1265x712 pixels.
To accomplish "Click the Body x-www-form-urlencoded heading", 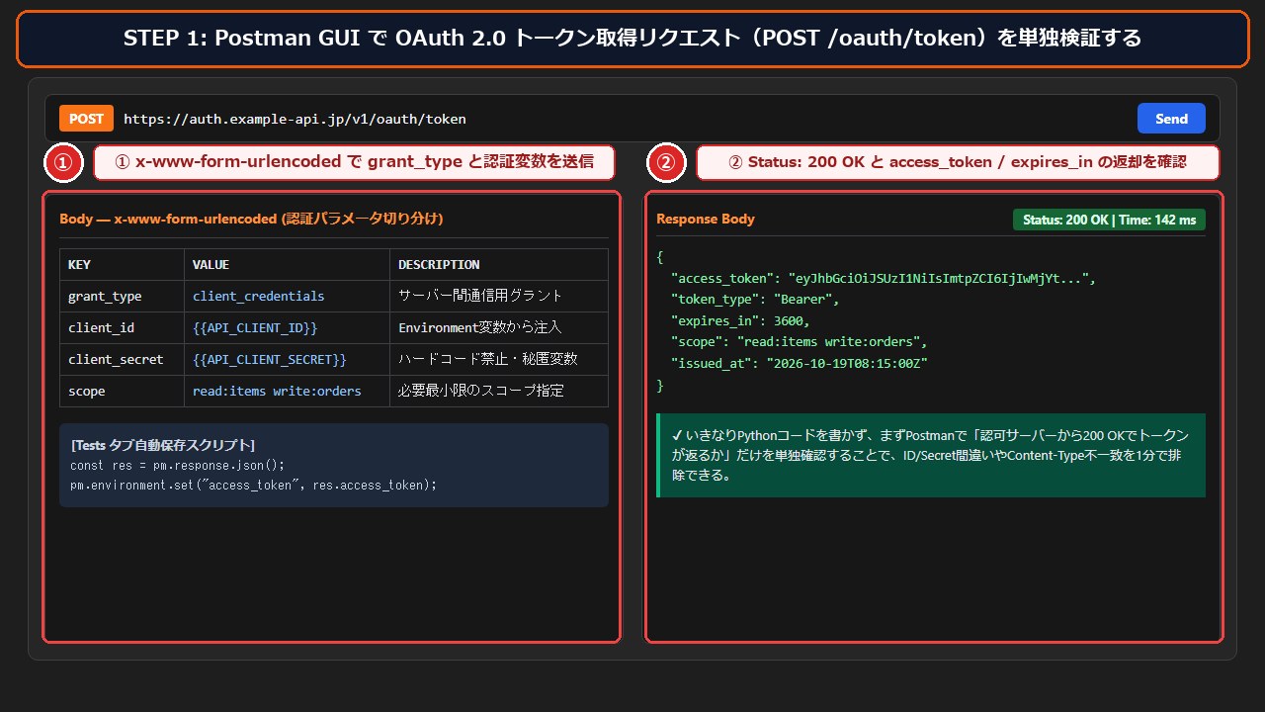I will coord(251,219).
